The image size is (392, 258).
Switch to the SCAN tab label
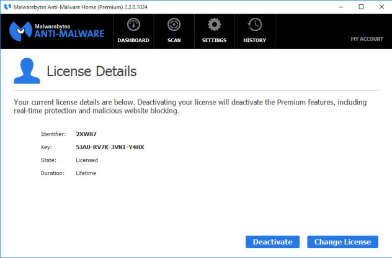pyautogui.click(x=174, y=40)
